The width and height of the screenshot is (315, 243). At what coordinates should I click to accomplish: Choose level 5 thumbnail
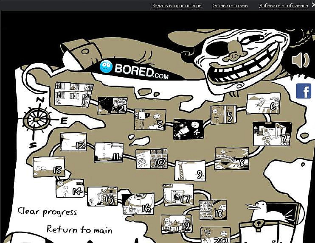click(x=223, y=115)
